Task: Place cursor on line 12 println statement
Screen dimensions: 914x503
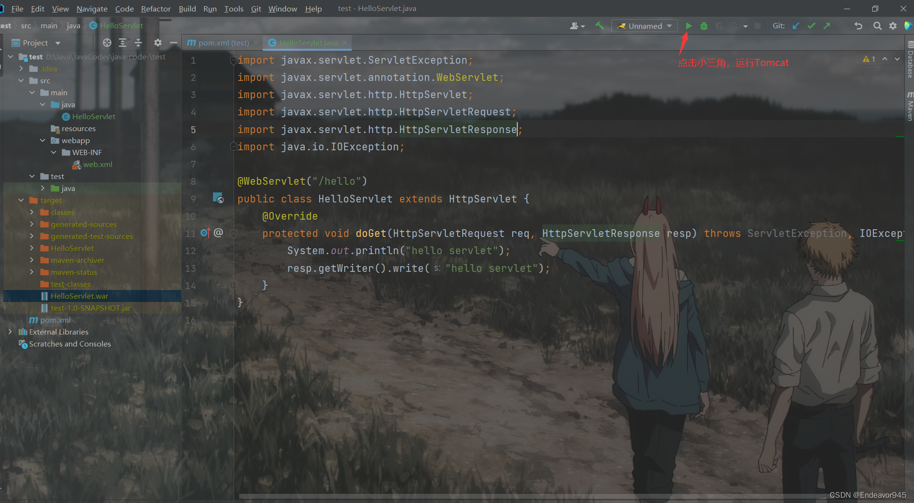Action: (x=398, y=250)
